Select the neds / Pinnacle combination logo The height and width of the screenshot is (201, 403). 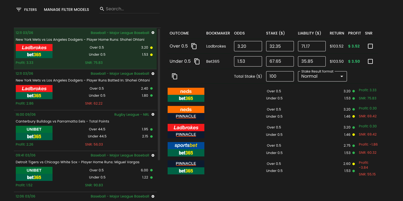pos(186,113)
